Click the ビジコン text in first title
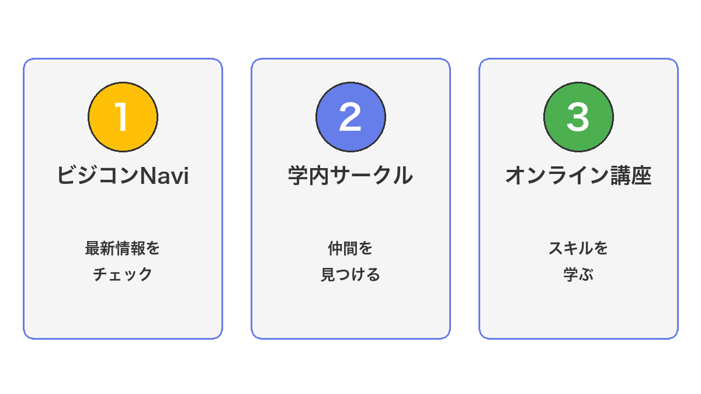The width and height of the screenshot is (701, 394). [x=99, y=176]
